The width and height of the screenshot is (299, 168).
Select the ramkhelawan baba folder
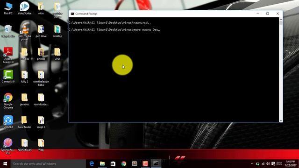click(x=41, y=78)
